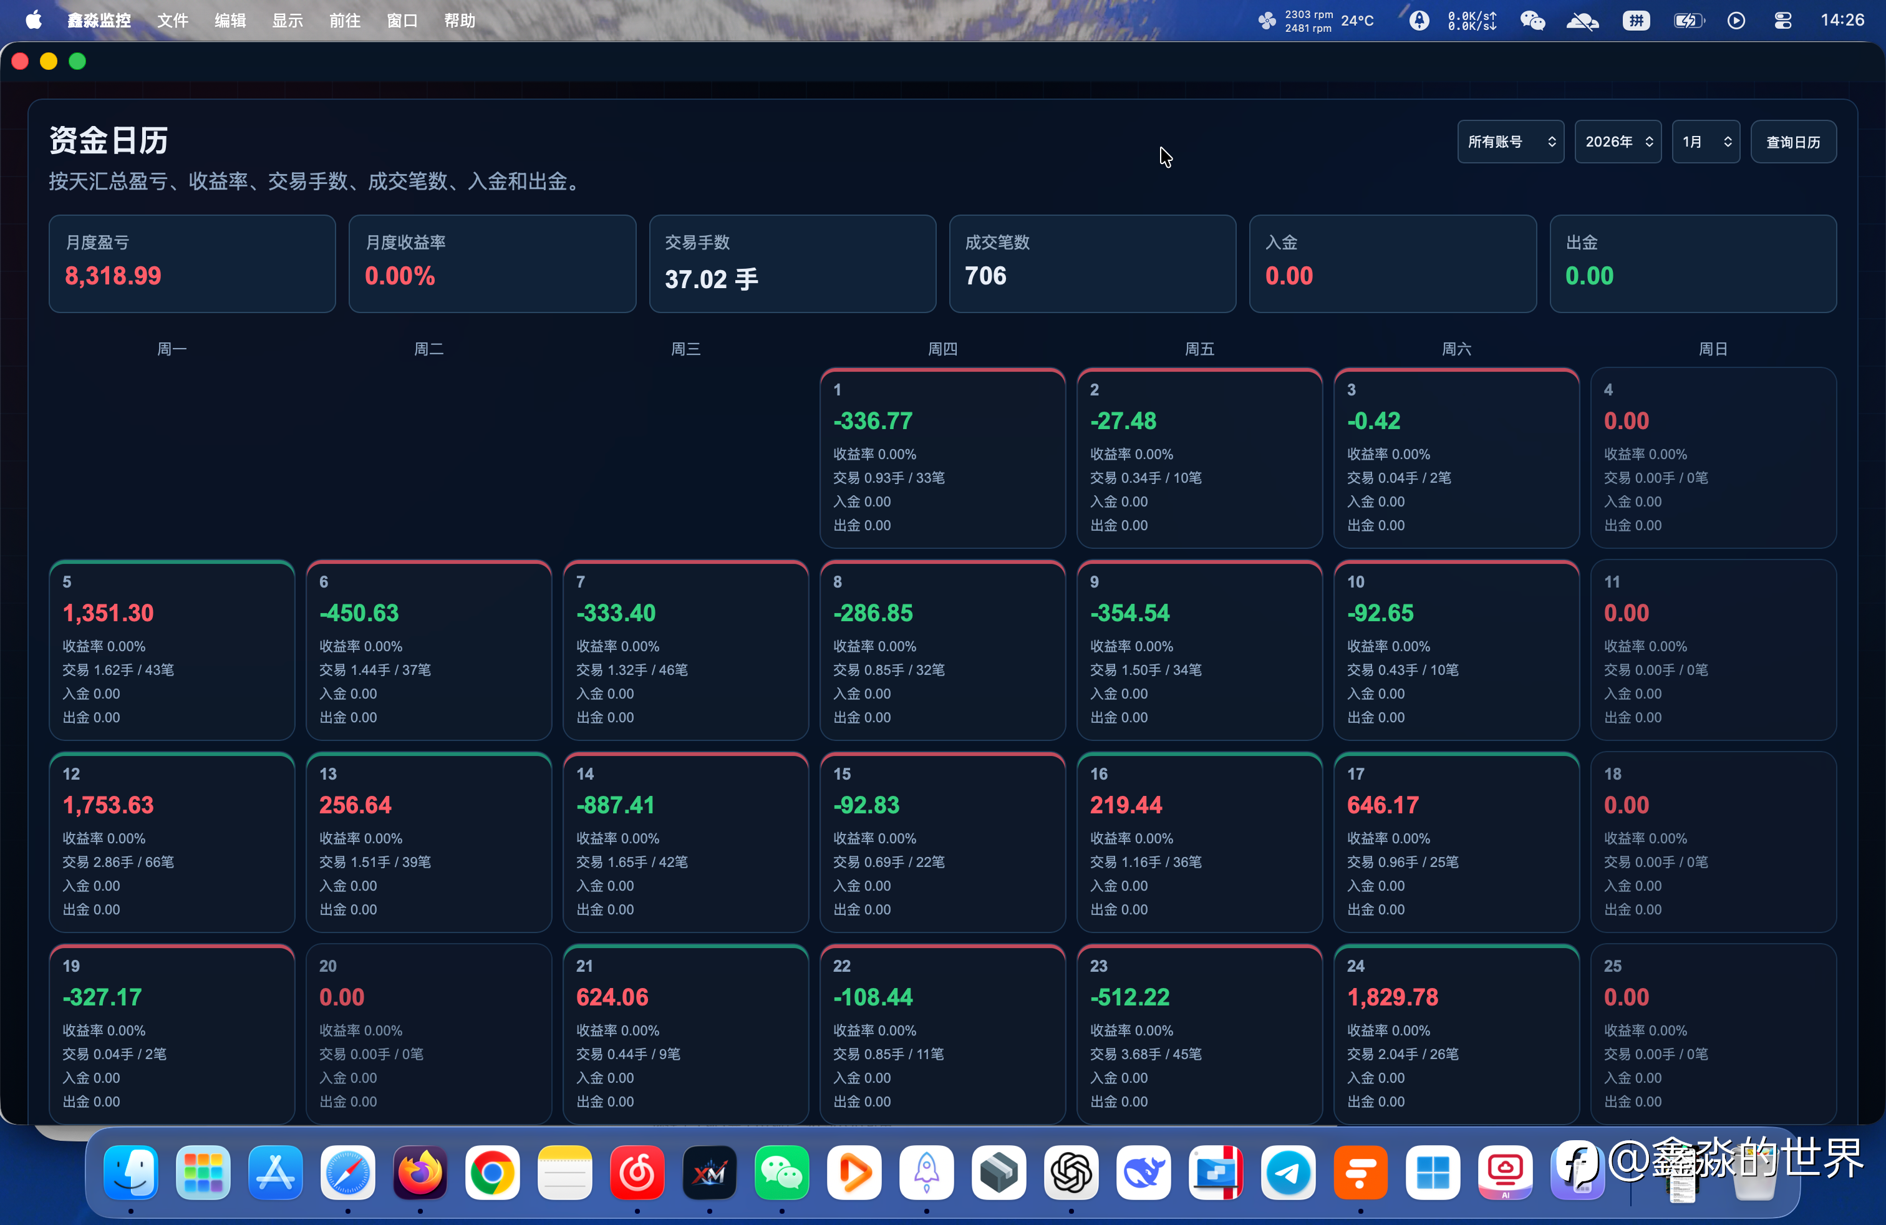
Task: Open the XM trading app icon
Action: coord(709,1173)
